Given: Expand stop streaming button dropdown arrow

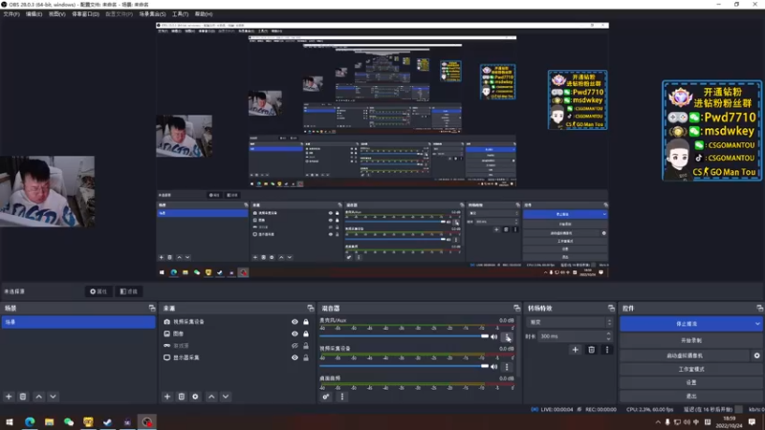Looking at the screenshot, I should 757,324.
